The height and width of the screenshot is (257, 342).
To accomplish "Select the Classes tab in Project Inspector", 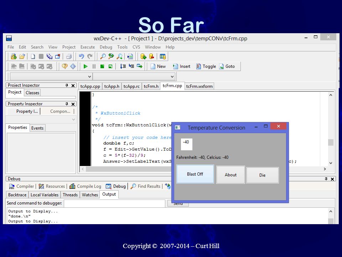I will coord(32,93).
